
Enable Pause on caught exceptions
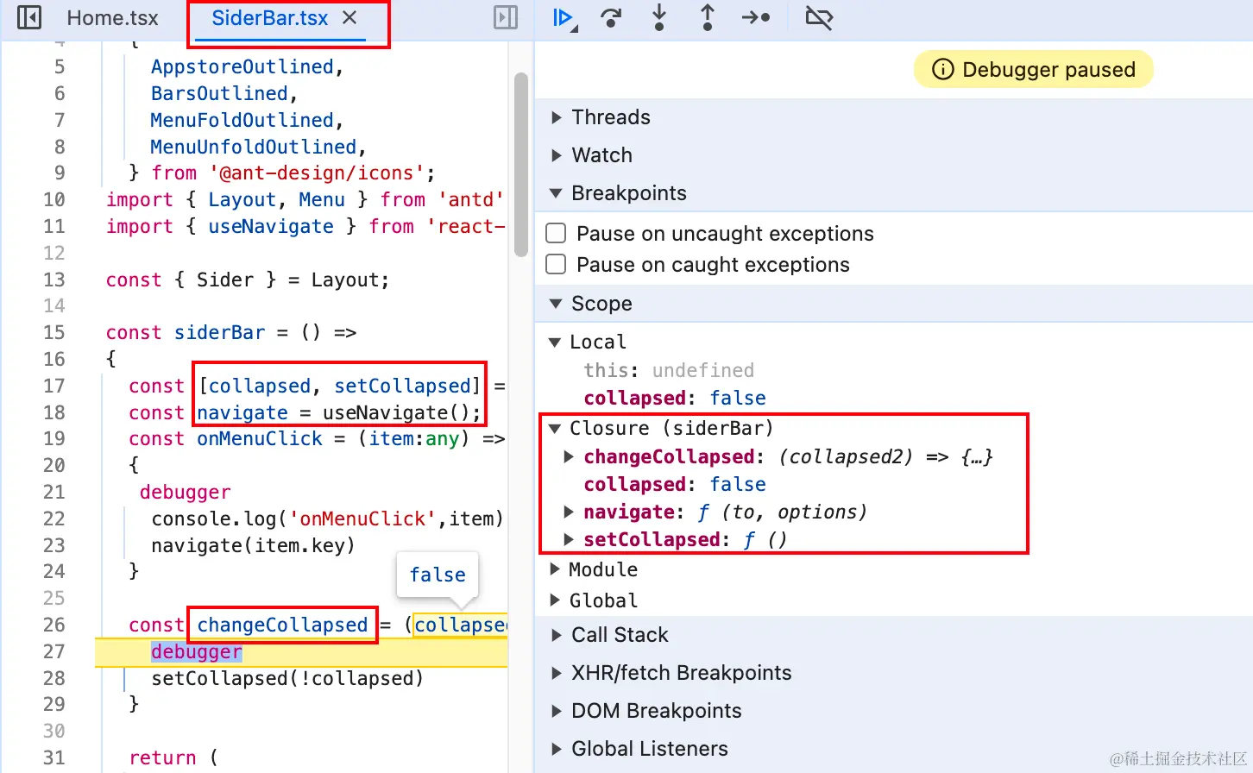click(557, 265)
